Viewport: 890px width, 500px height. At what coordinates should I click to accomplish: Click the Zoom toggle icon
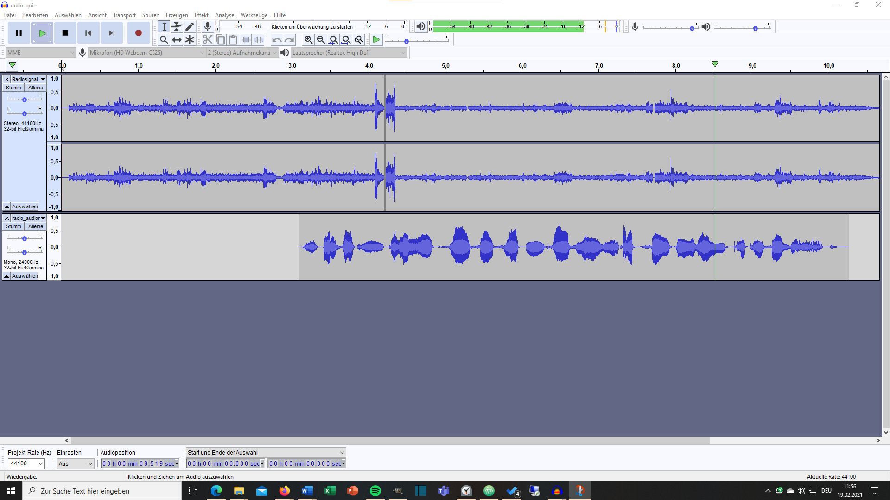click(359, 40)
